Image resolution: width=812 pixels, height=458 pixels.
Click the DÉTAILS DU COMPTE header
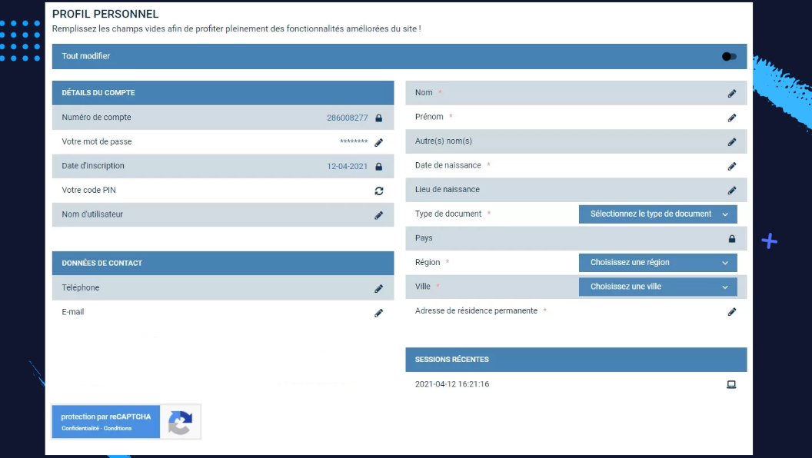(x=223, y=93)
